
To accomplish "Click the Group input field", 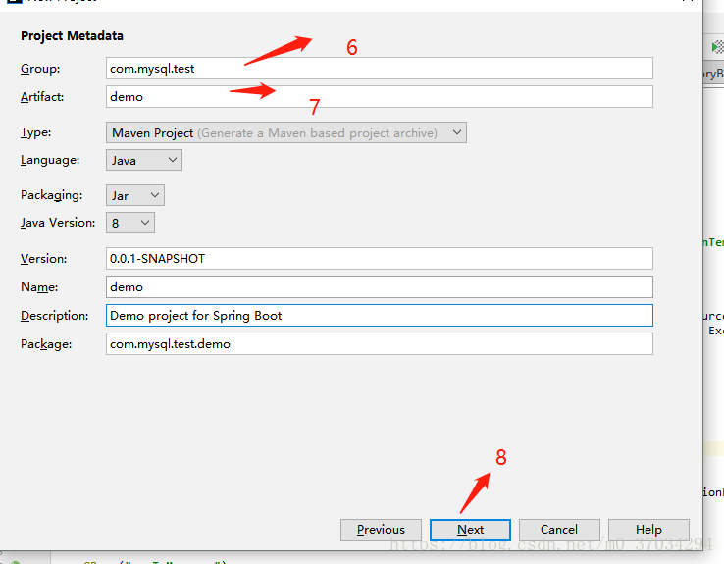I will (x=379, y=69).
